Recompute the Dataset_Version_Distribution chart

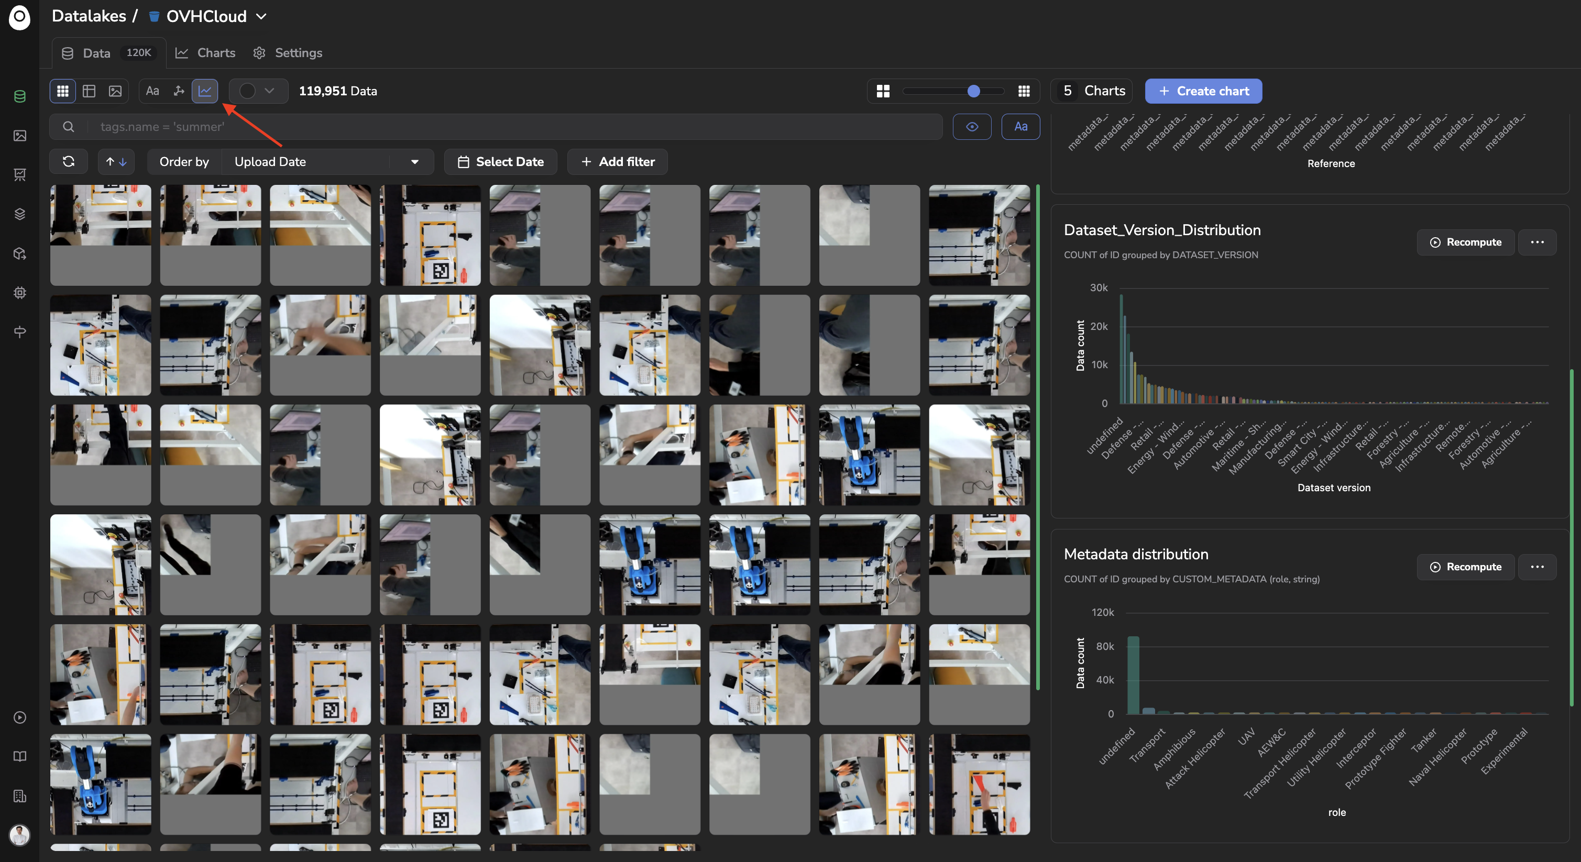click(1466, 242)
